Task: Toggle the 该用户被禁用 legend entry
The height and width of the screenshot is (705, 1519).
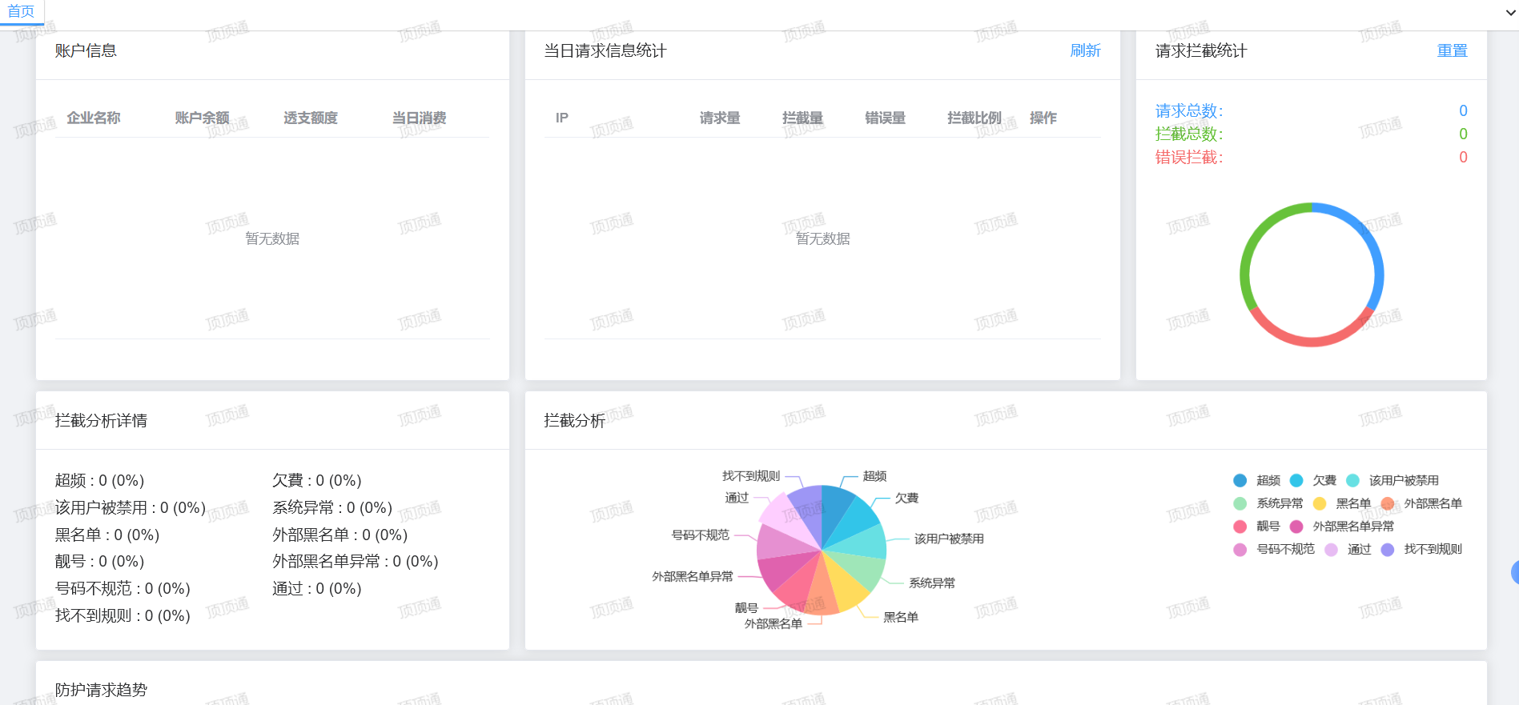Action: click(1393, 480)
